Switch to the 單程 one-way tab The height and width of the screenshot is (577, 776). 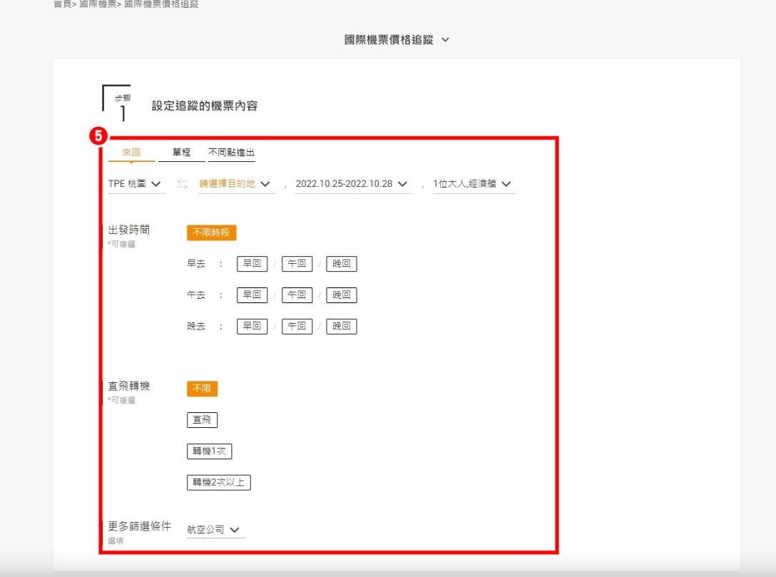[x=181, y=153]
